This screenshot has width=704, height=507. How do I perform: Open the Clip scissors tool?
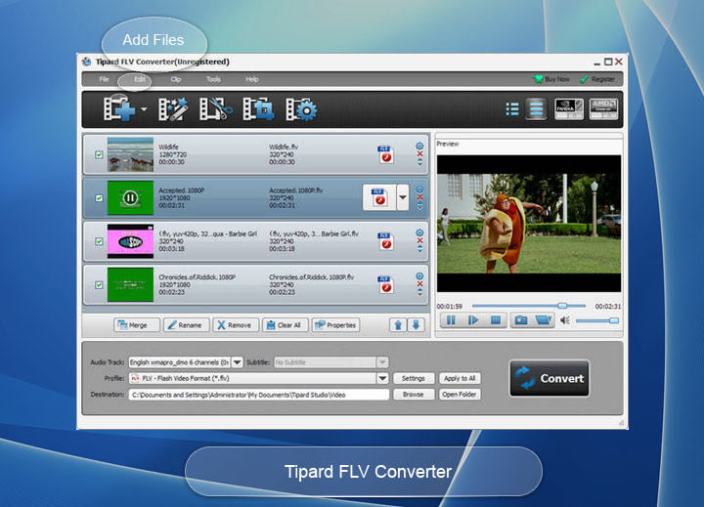[215, 109]
